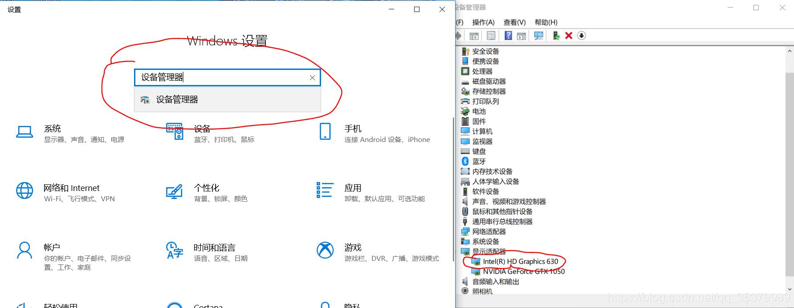Open the 操作(A) menu in Device Manager
This screenshot has width=794, height=308.
(483, 22)
